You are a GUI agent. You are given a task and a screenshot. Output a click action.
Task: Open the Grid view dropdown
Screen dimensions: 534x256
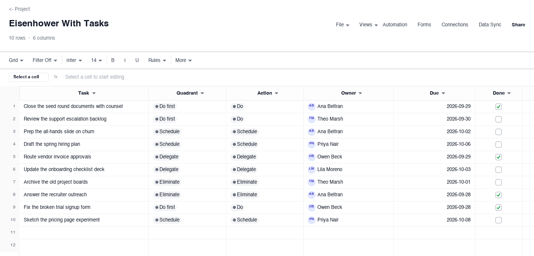pyautogui.click(x=16, y=60)
